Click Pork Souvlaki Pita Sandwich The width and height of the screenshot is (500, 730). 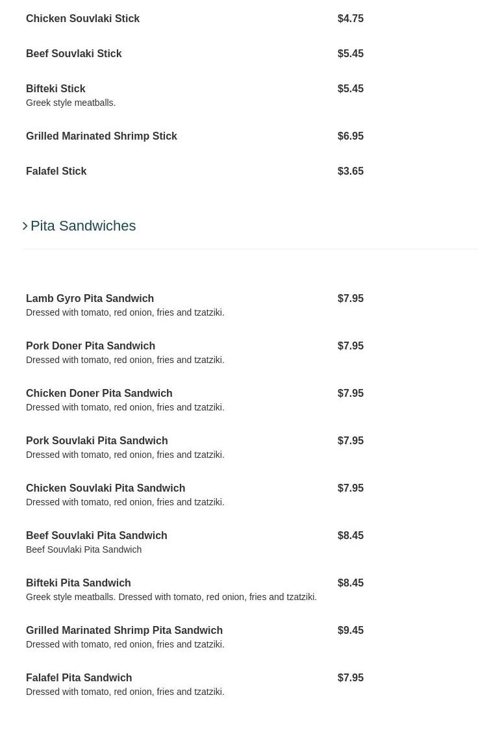[97, 441]
